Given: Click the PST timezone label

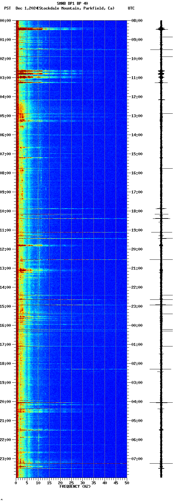Looking at the screenshot, I should [x=7, y=8].
